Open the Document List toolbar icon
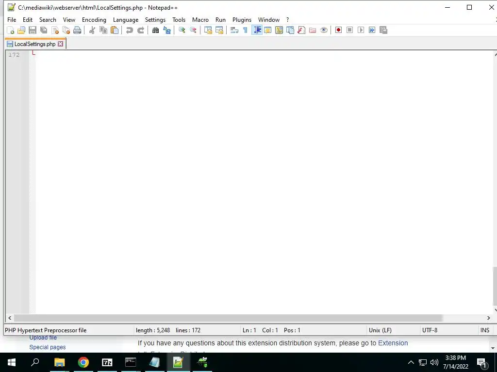 [x=290, y=30]
